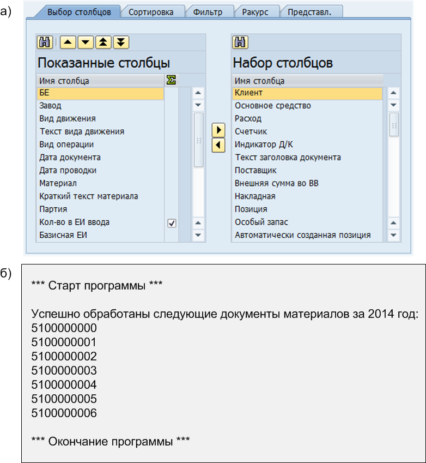Select the Завод column row
Screen dimensions: 426x463
(100, 106)
